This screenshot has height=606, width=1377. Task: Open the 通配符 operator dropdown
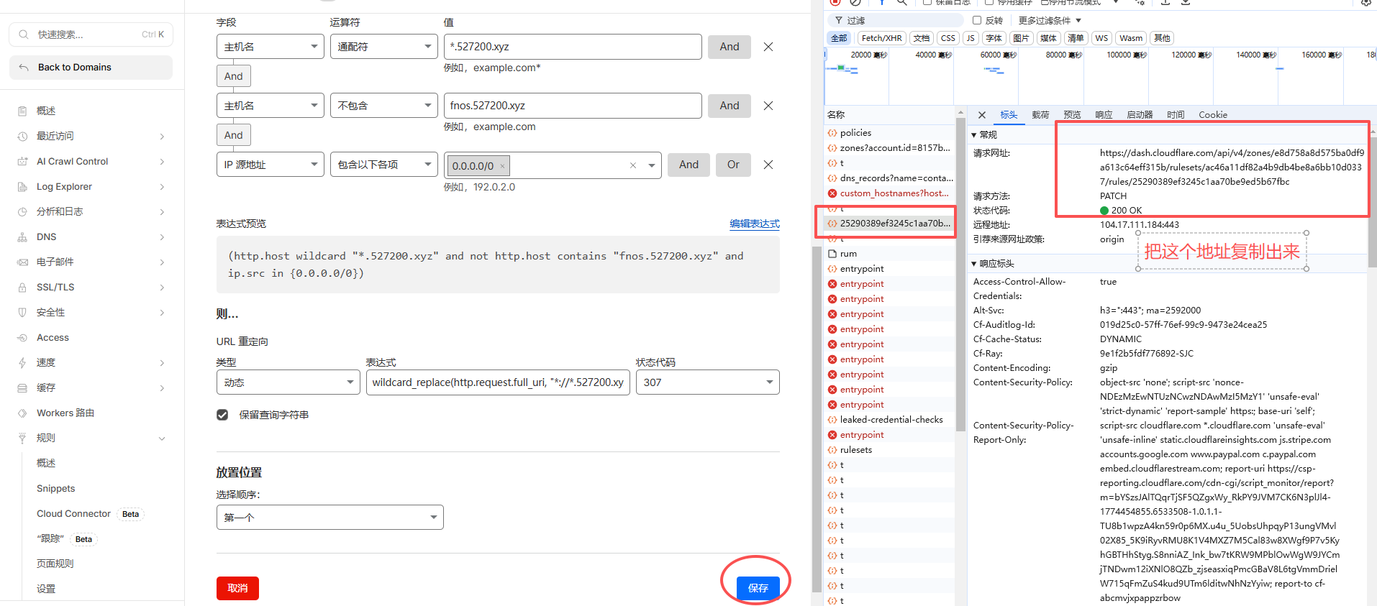click(384, 47)
